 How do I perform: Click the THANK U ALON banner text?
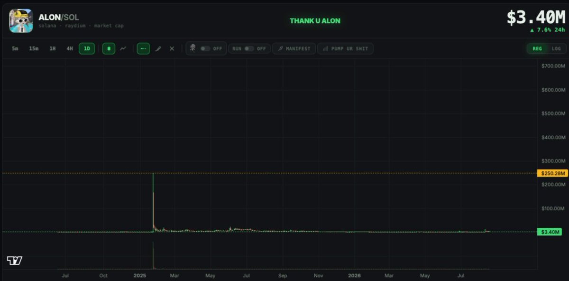(315, 21)
